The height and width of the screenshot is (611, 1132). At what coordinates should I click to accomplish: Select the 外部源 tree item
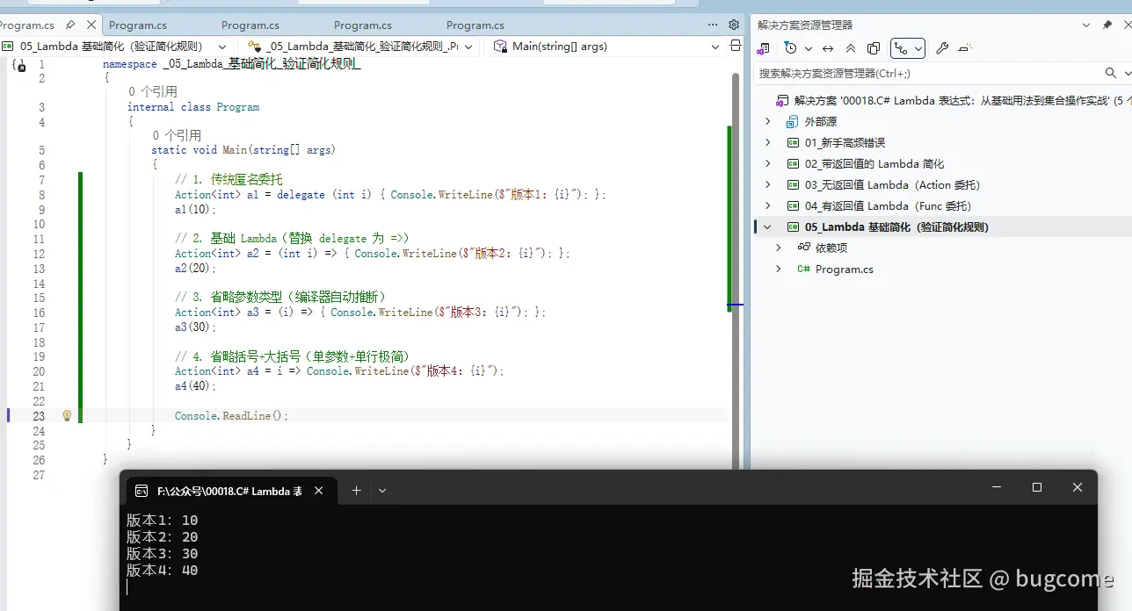tap(821, 121)
